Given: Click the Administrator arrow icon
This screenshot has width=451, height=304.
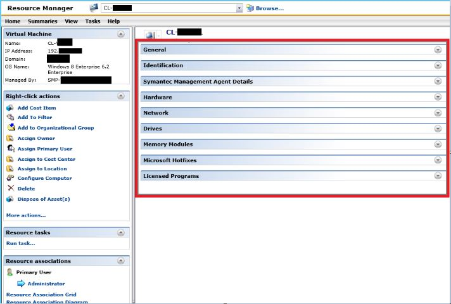Looking at the screenshot, I should tap(21, 283).
